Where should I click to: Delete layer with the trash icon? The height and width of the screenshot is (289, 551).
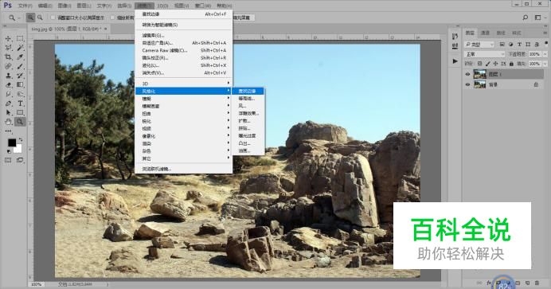[x=537, y=283]
